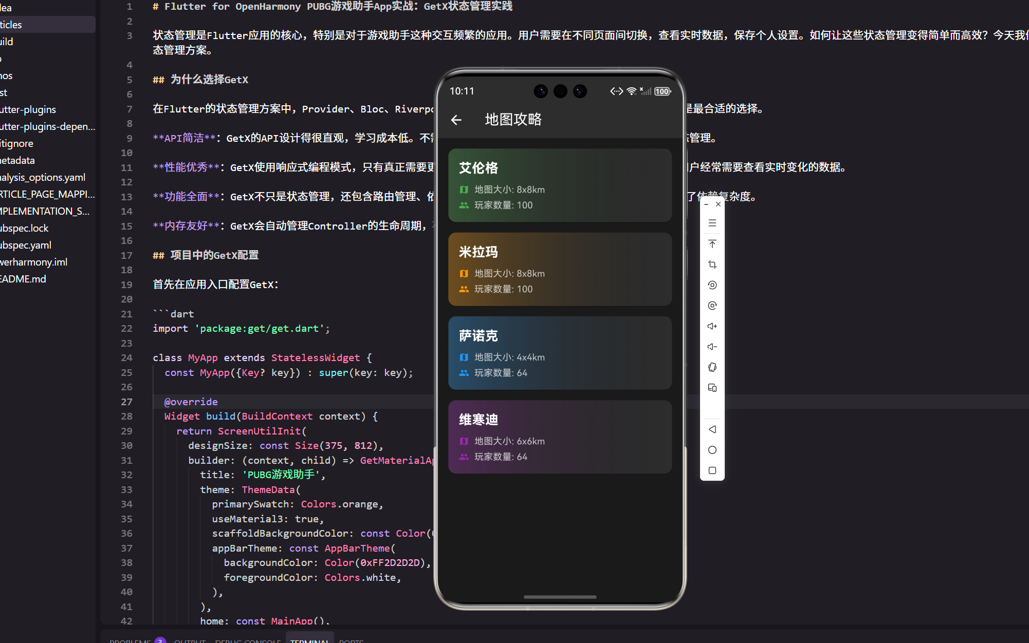Switch to the OUTPUT panel tab
Image resolution: width=1029 pixels, height=643 pixels.
click(190, 640)
